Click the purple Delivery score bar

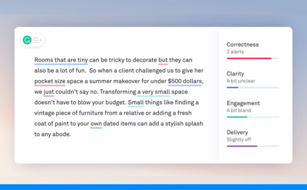click(253, 146)
